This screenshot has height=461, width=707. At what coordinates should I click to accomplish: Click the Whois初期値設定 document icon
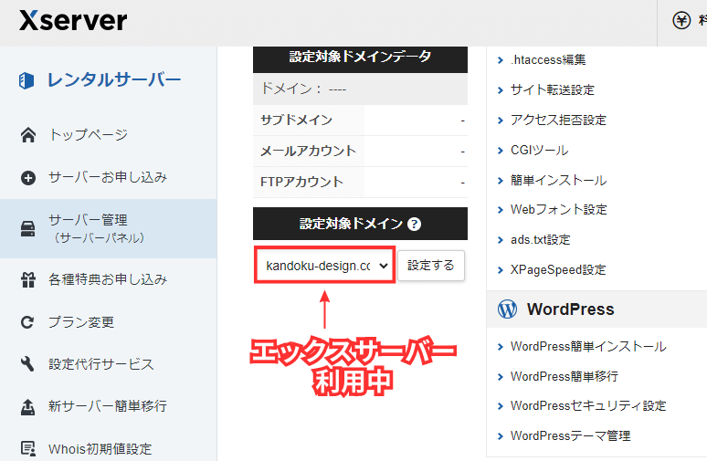28,449
